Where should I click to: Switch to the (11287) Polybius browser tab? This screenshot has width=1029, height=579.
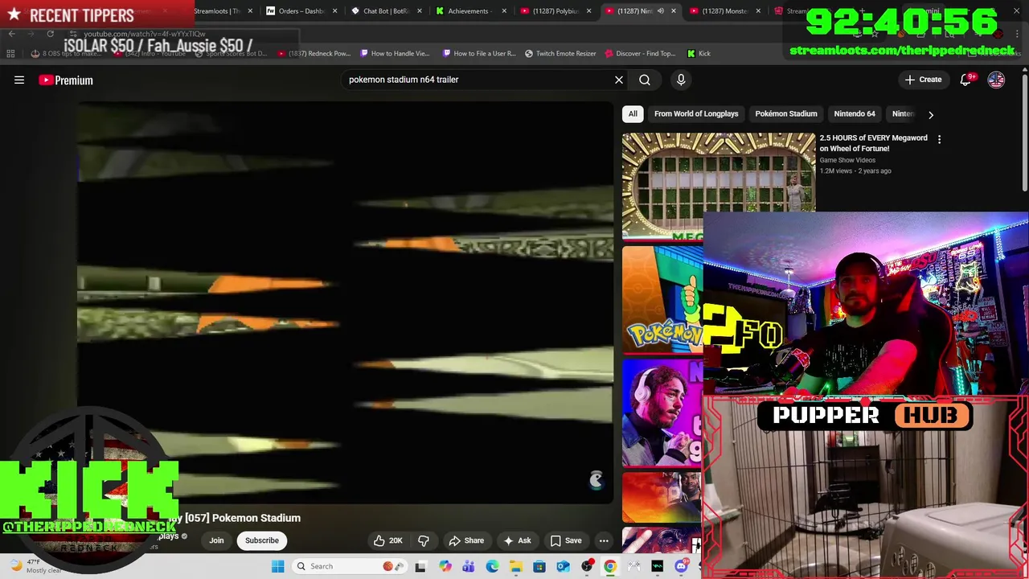[x=555, y=11]
